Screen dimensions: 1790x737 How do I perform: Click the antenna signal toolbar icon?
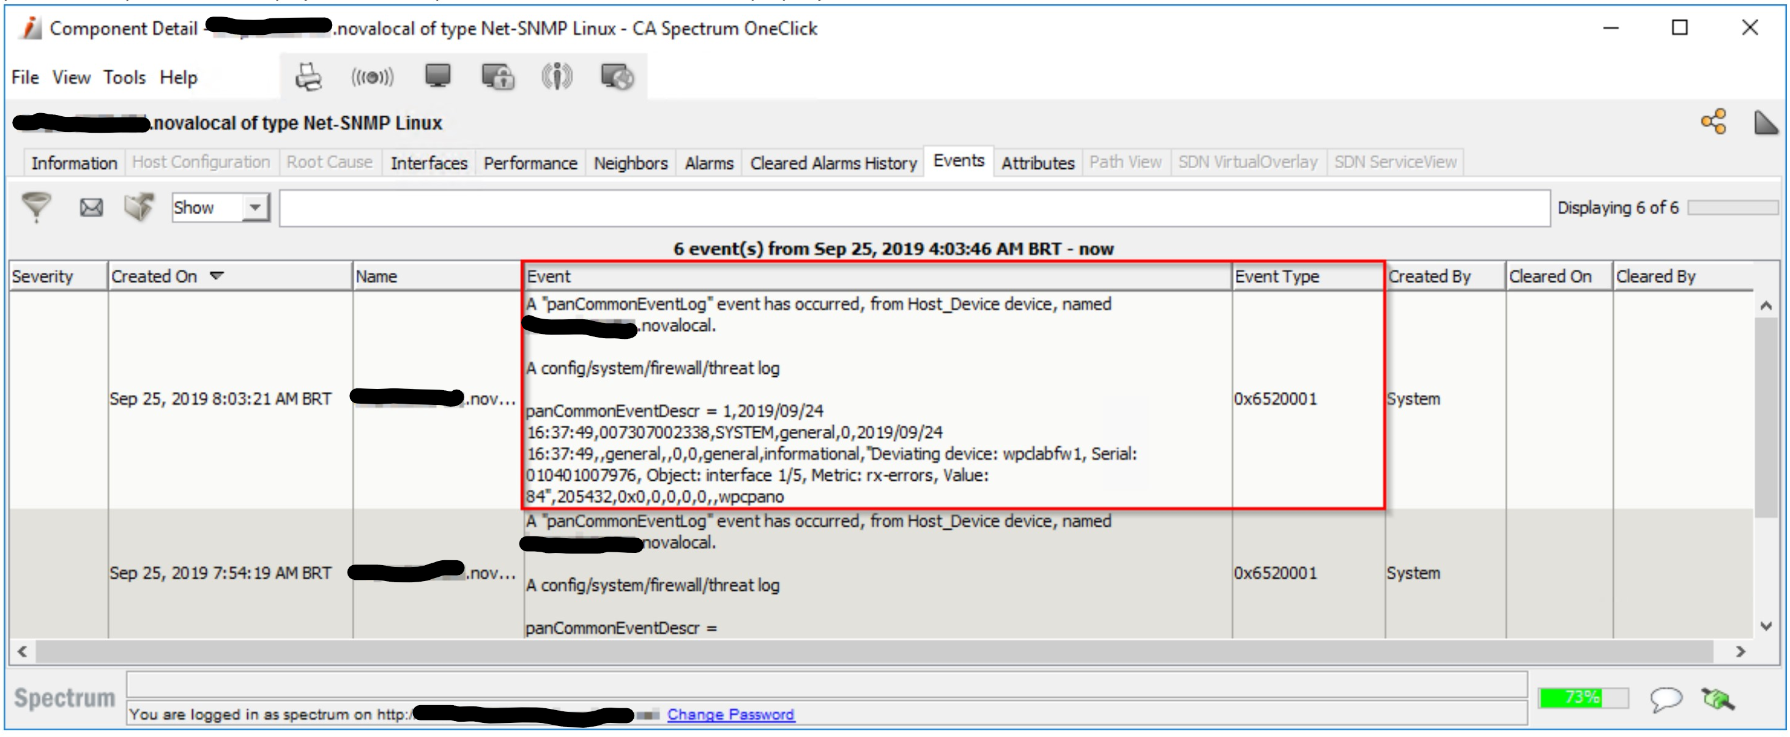coord(557,76)
